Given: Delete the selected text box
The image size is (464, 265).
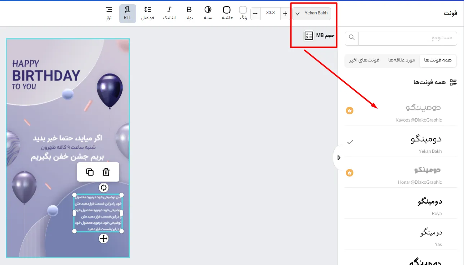Looking at the screenshot, I should (106, 172).
